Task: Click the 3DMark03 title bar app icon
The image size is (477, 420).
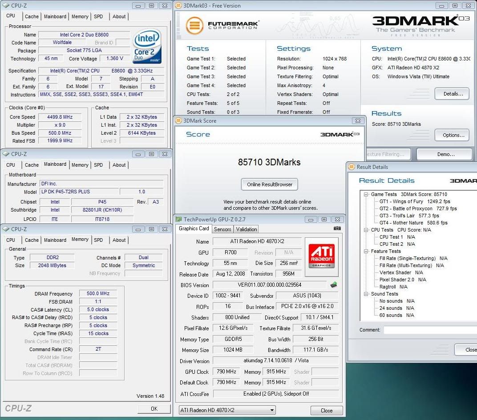Action: coord(178,6)
